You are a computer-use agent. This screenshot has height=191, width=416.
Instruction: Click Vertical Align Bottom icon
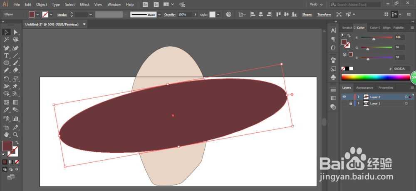click(x=295, y=15)
